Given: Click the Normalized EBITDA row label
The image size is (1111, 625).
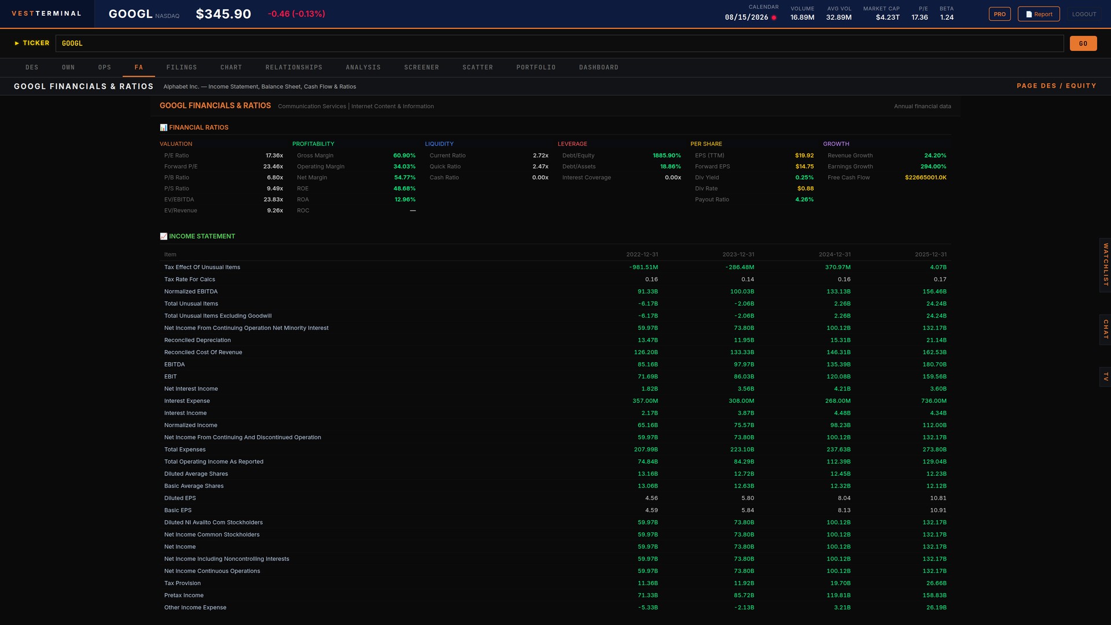Looking at the screenshot, I should pyautogui.click(x=191, y=292).
